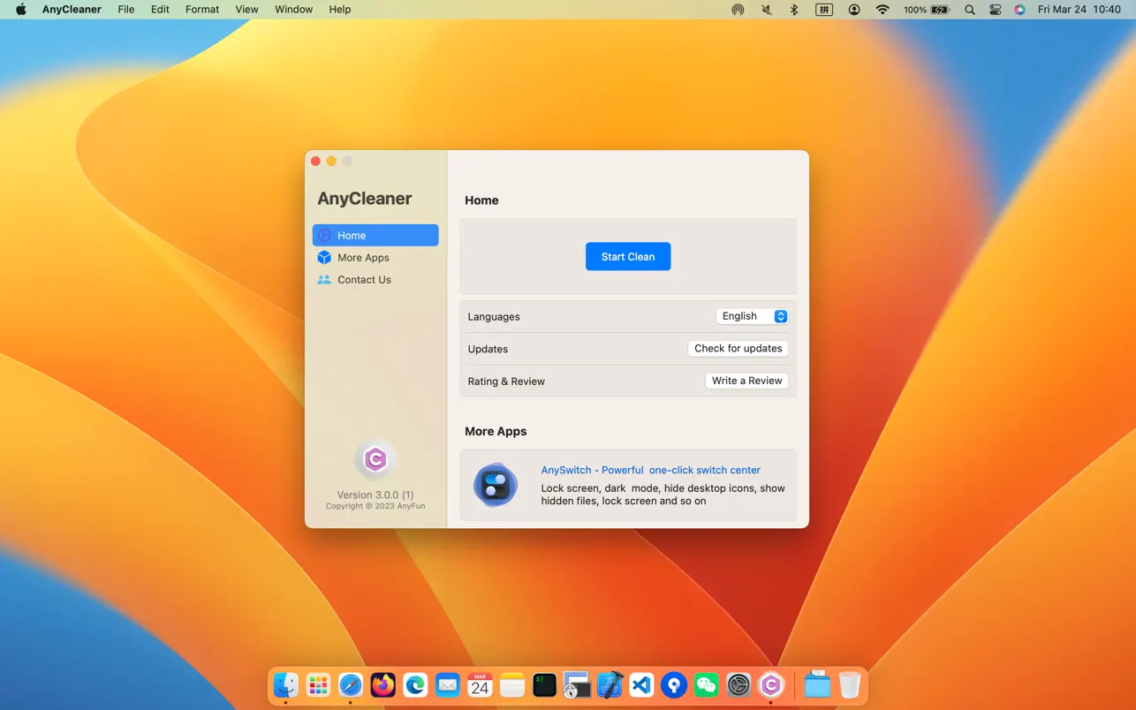This screenshot has height=710, width=1136.
Task: Open the Window menu
Action: pyautogui.click(x=293, y=10)
